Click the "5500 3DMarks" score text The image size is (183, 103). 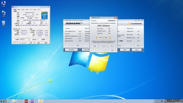click(x=104, y=26)
